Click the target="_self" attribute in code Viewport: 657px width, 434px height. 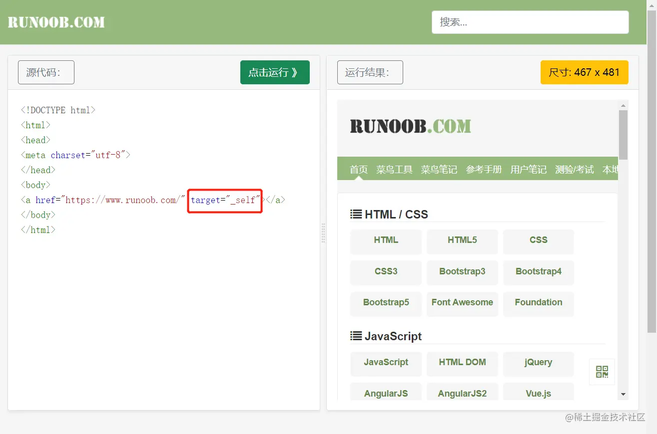[225, 200]
